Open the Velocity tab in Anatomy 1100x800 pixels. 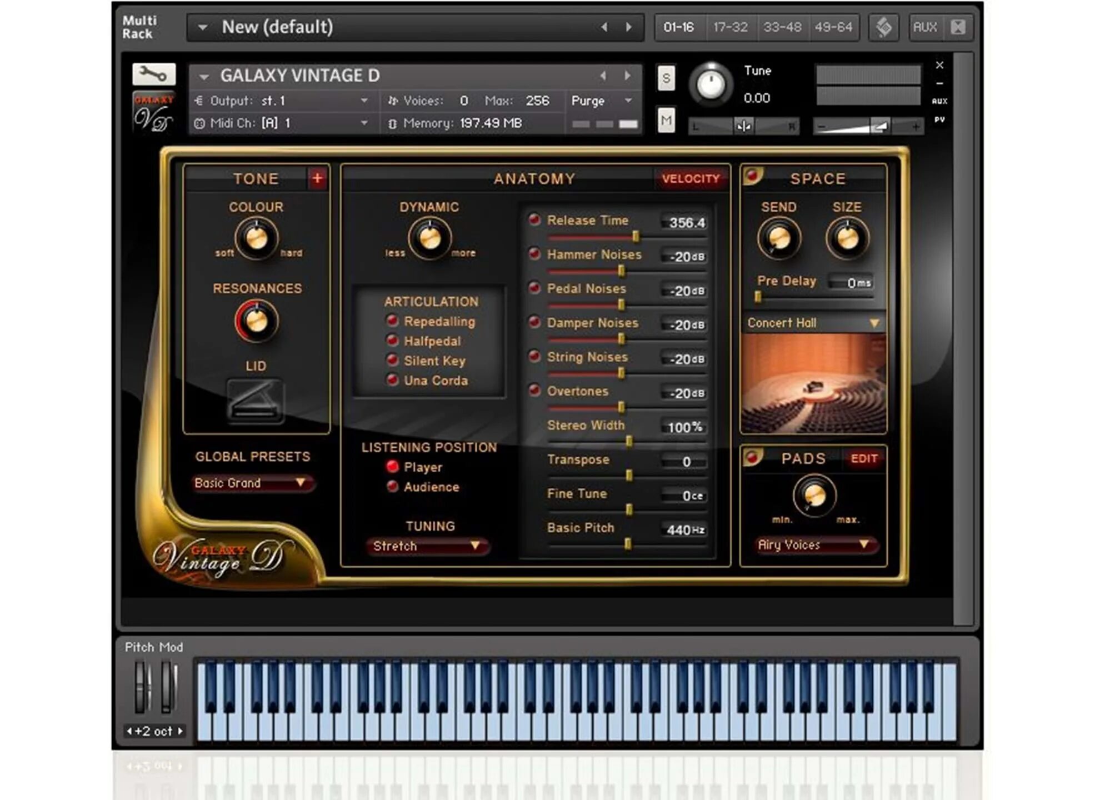690,178
